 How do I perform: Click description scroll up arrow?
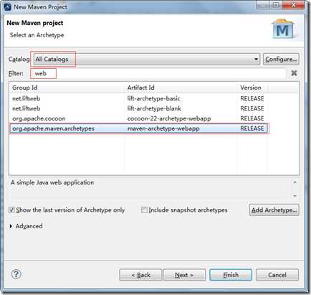pos(295,182)
